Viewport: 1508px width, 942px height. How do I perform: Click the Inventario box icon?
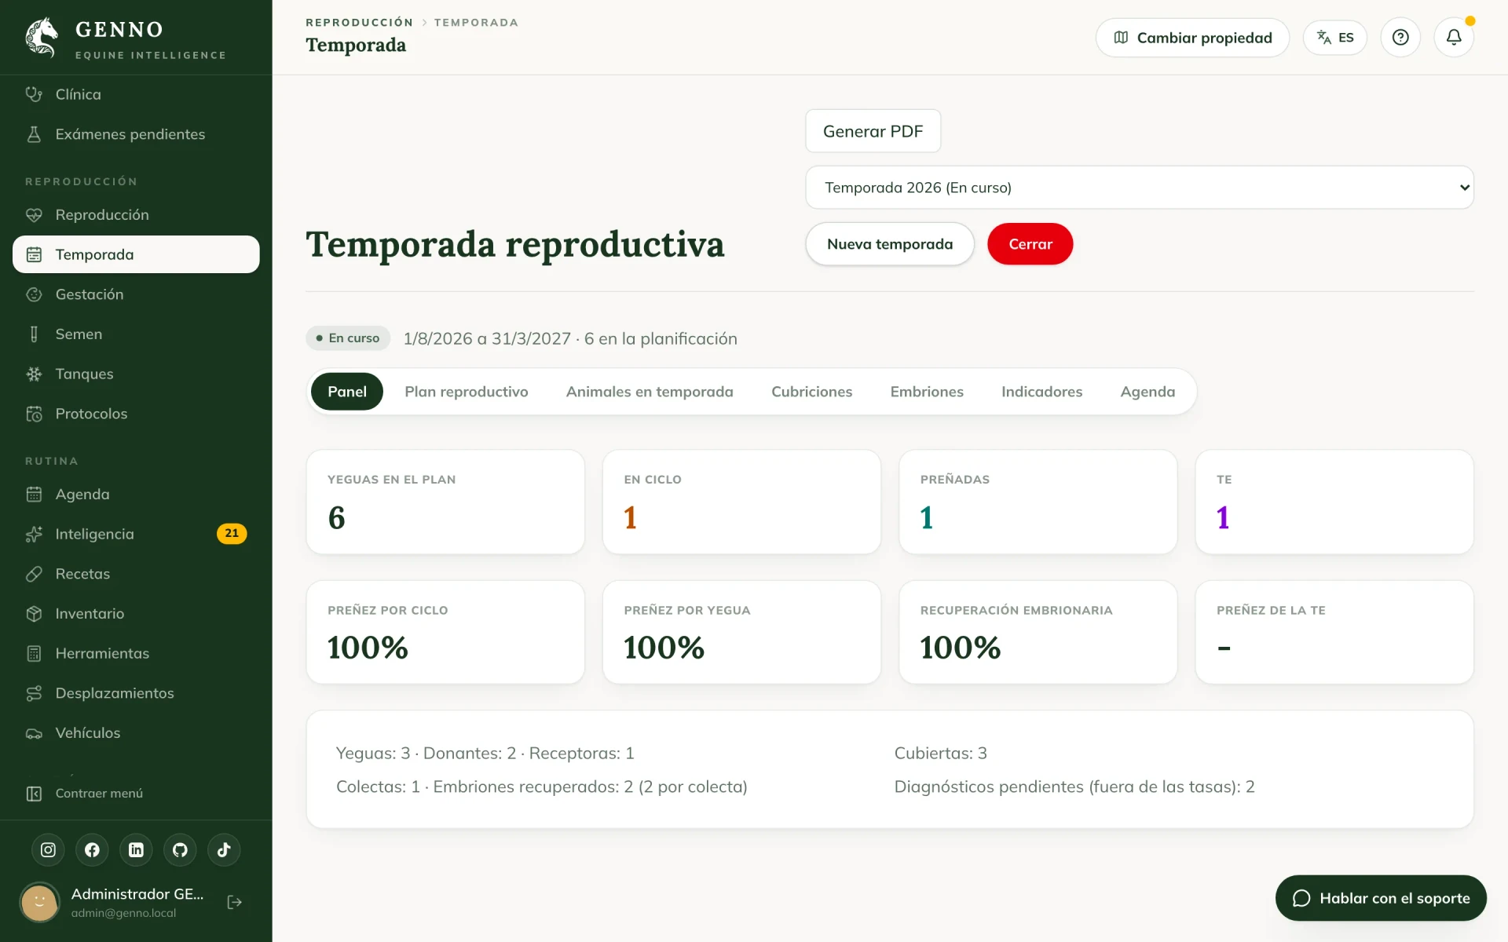34,614
